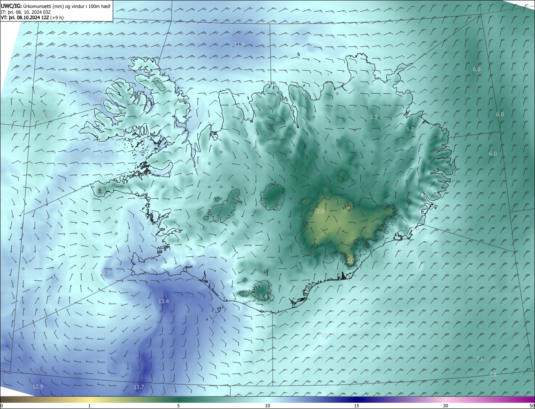Click the 5.9 value label on the map
Image resolution: width=535 pixels, height=409 pixels.
[374, 117]
